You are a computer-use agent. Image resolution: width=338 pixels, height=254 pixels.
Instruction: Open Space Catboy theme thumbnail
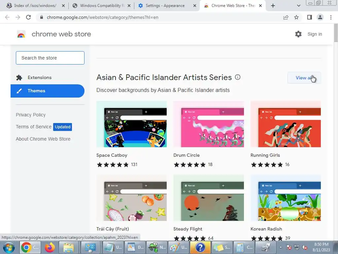pos(131,124)
